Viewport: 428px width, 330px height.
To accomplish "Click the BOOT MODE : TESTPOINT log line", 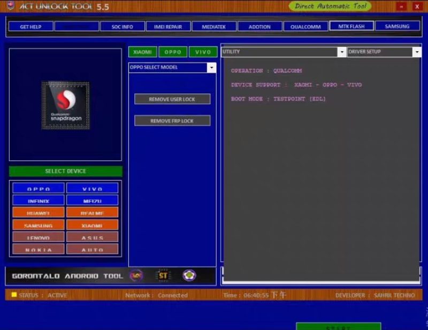I will pos(278,99).
